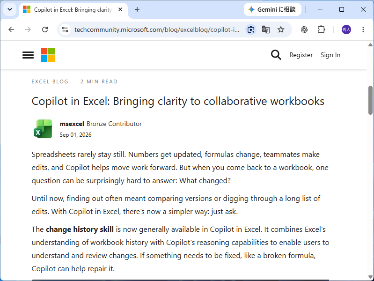Image resolution: width=374 pixels, height=281 pixels.
Task: Click the msexcel Excel avatar image
Action: [43, 129]
